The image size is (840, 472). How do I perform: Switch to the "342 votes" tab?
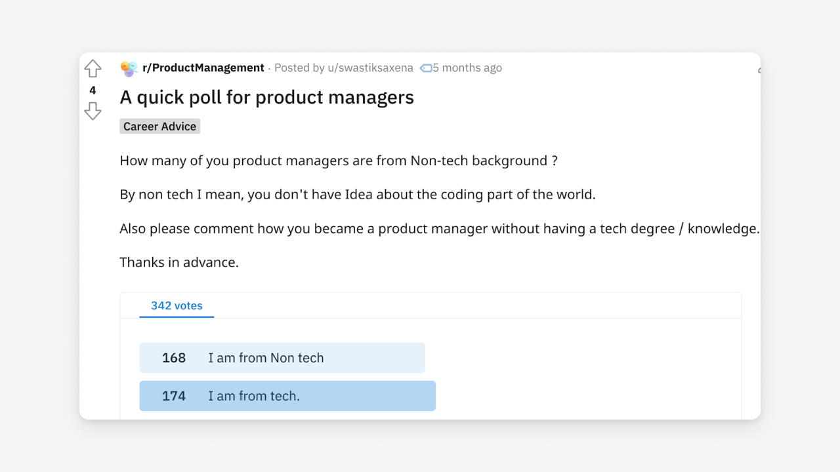pyautogui.click(x=177, y=305)
